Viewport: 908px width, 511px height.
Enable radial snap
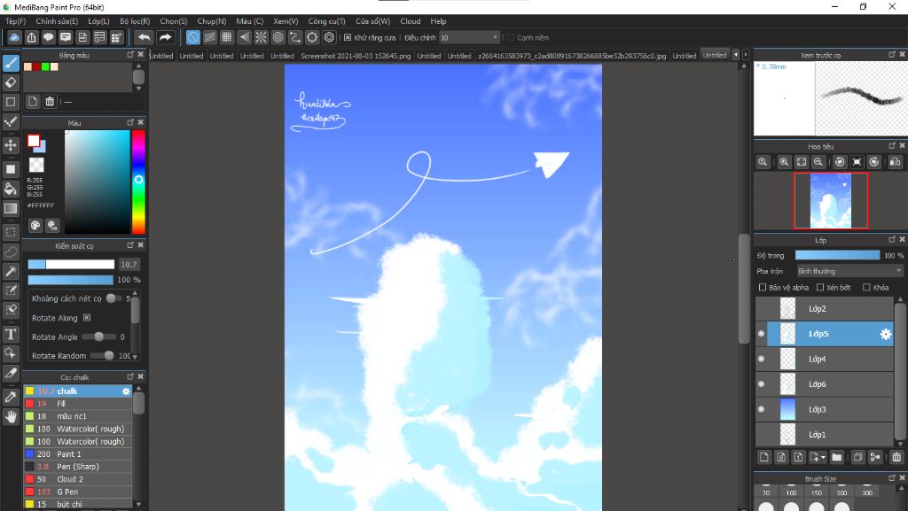[262, 37]
